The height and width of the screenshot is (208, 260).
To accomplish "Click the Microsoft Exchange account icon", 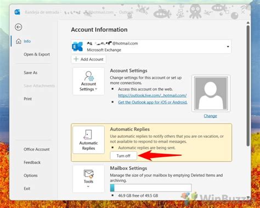I will (x=77, y=47).
